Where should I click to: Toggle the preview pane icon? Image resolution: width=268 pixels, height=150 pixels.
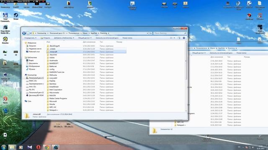pyautogui.click(x=179, y=38)
